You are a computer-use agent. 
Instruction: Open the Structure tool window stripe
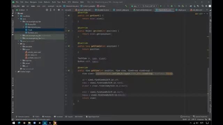[13, 82]
